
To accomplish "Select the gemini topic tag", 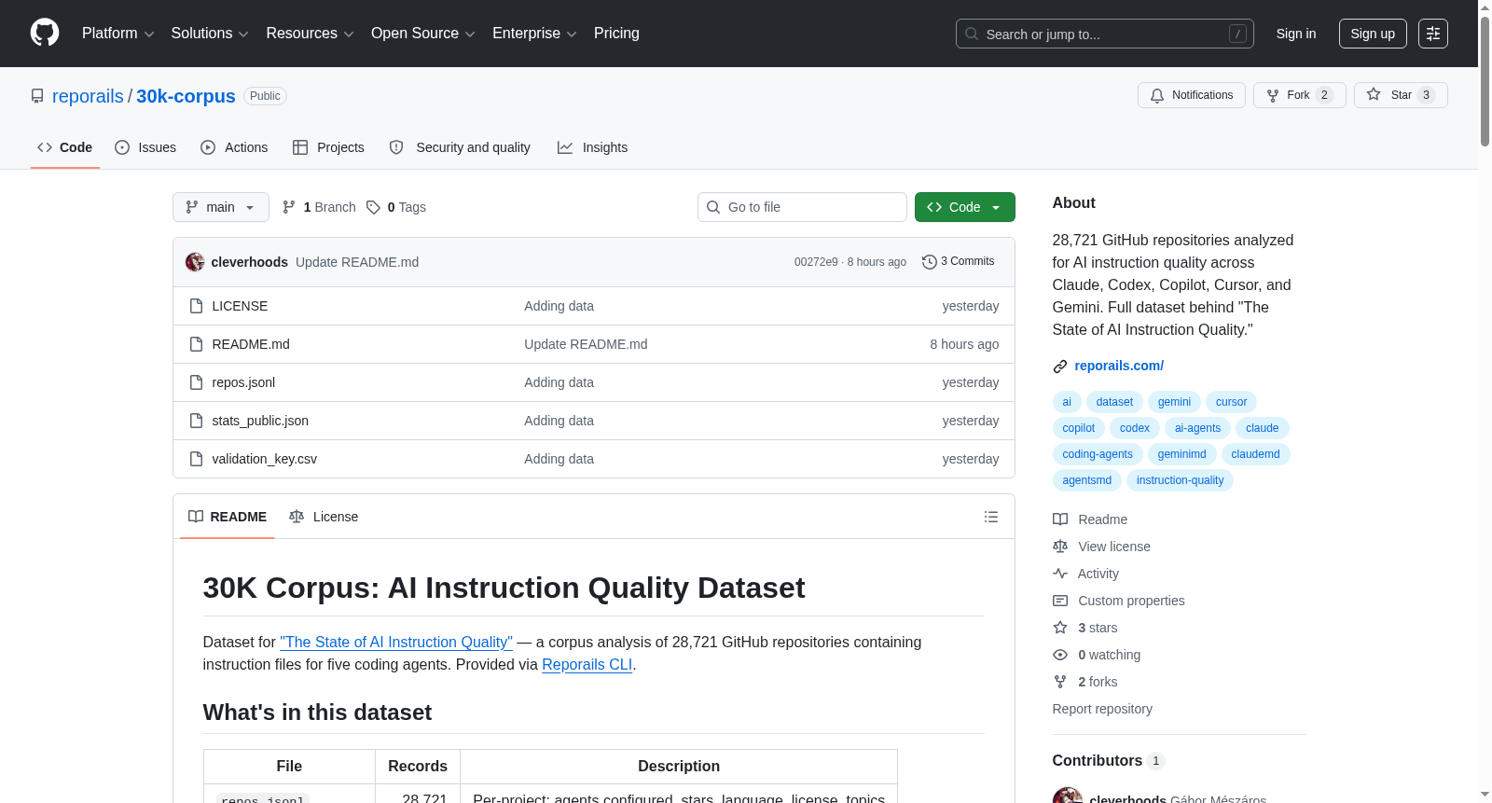I will point(1174,402).
